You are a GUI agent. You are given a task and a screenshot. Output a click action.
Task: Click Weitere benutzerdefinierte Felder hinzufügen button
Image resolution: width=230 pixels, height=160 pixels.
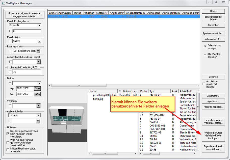coord(213,136)
